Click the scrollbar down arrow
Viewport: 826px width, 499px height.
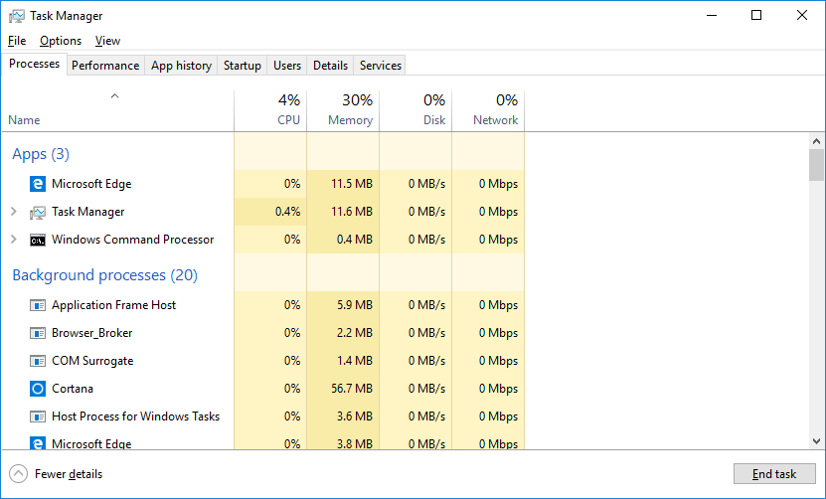point(816,441)
